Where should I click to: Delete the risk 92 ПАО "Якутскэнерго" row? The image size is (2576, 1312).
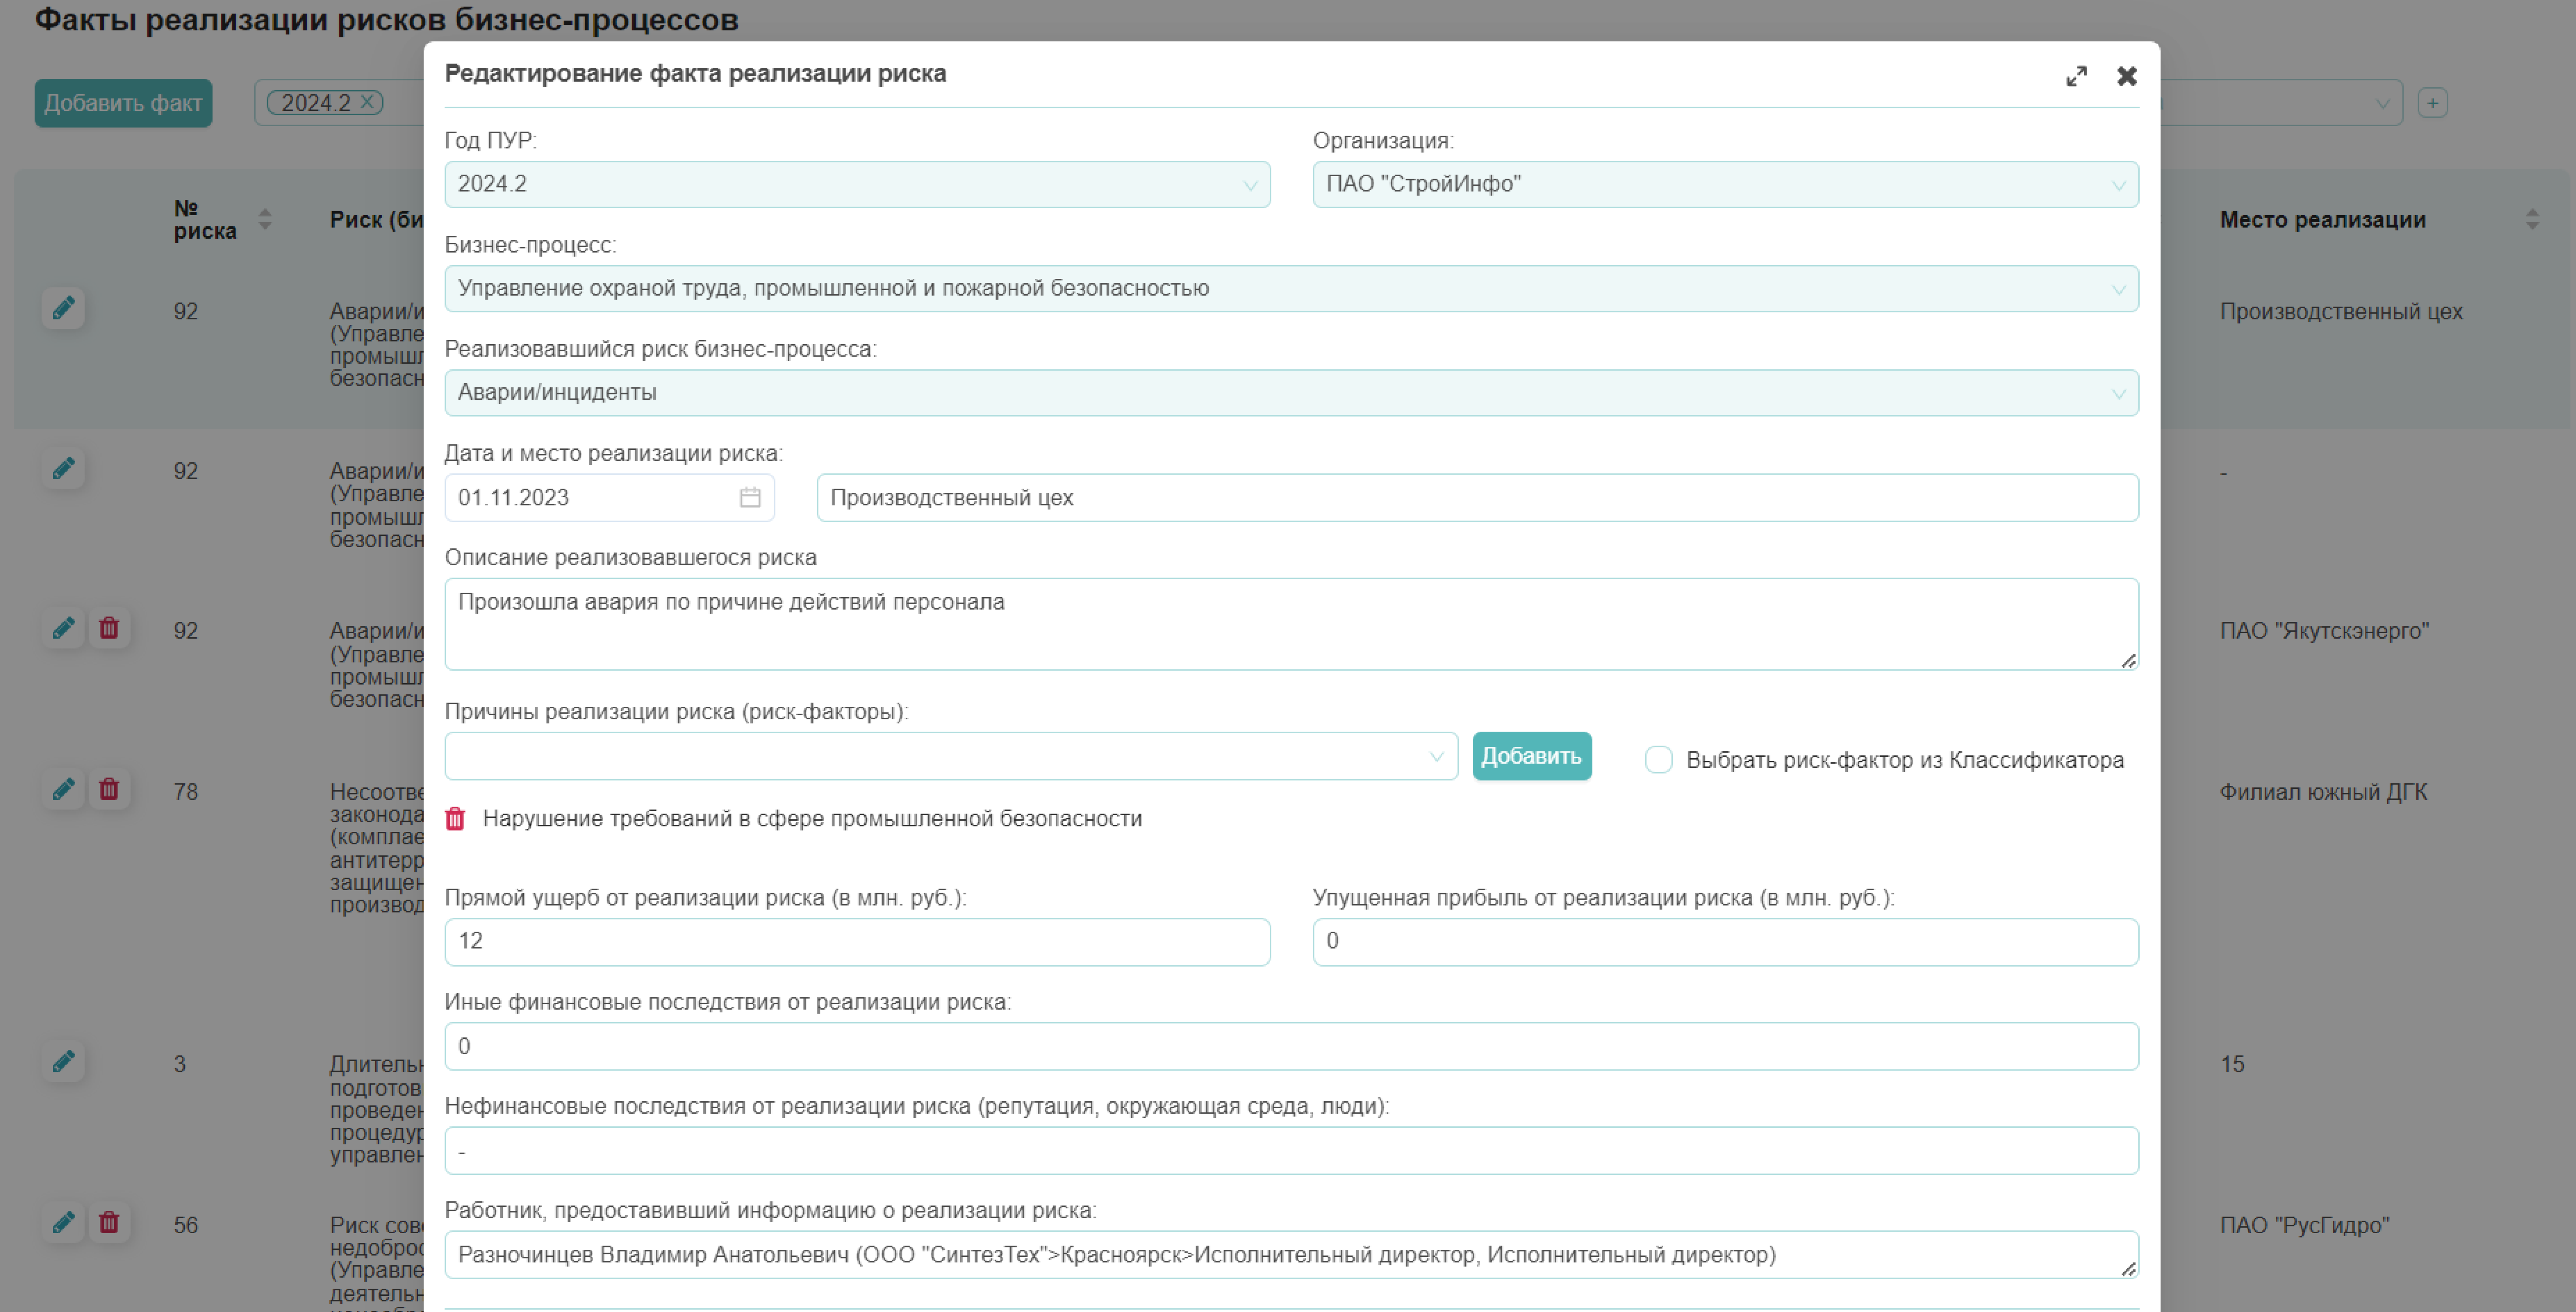109,628
